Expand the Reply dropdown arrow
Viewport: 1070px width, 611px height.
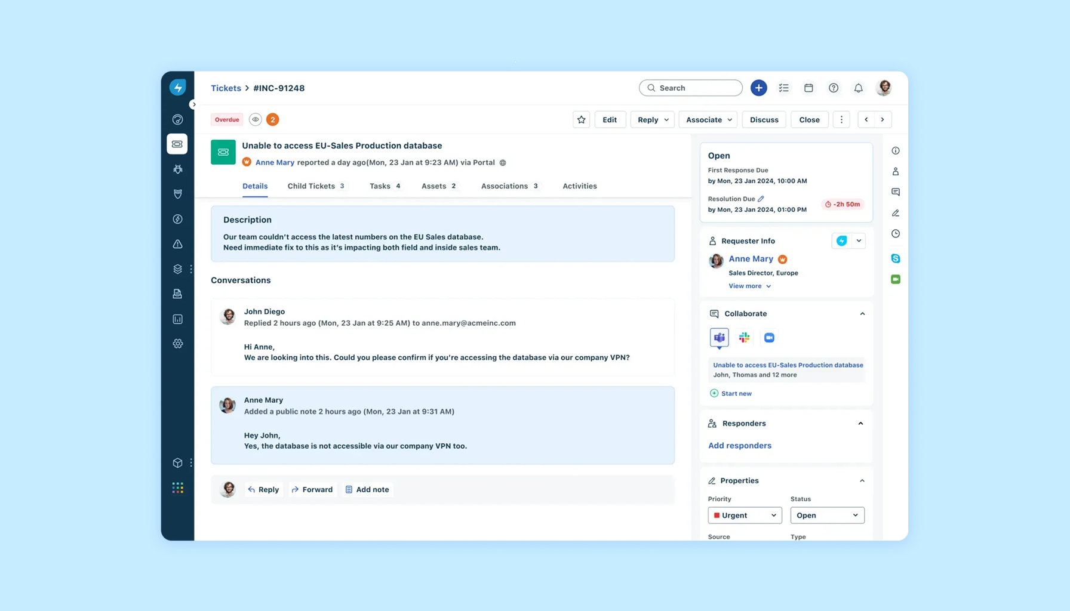(665, 119)
